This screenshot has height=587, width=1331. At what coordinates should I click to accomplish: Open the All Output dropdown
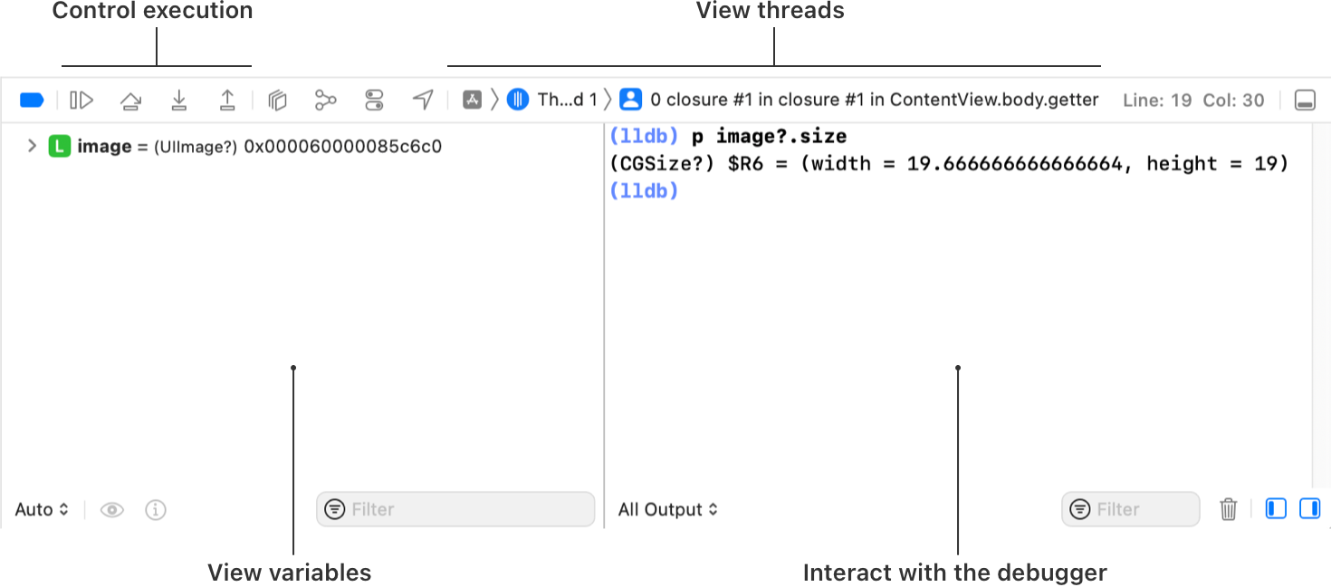(x=668, y=509)
